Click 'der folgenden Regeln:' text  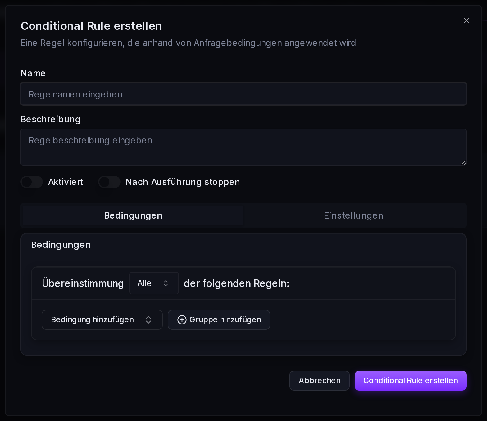(x=237, y=283)
